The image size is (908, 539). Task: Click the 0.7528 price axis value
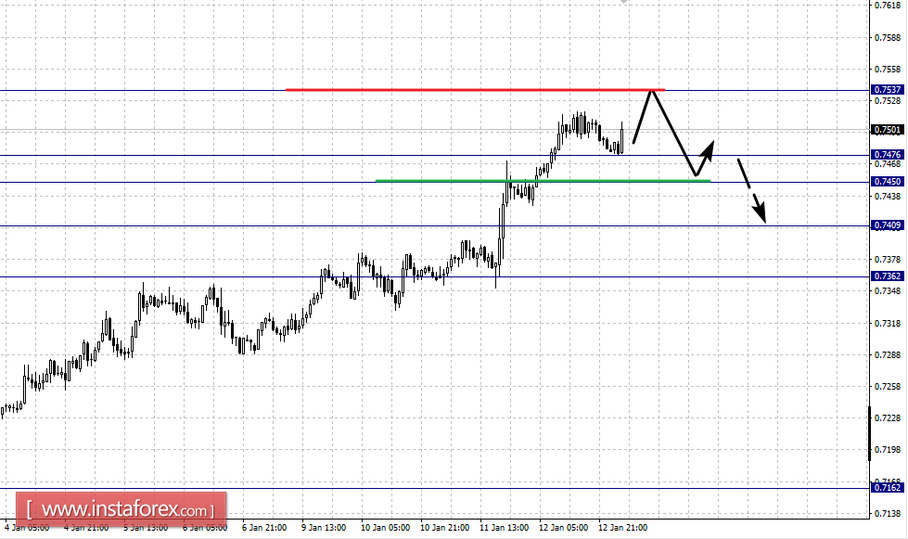[x=888, y=101]
